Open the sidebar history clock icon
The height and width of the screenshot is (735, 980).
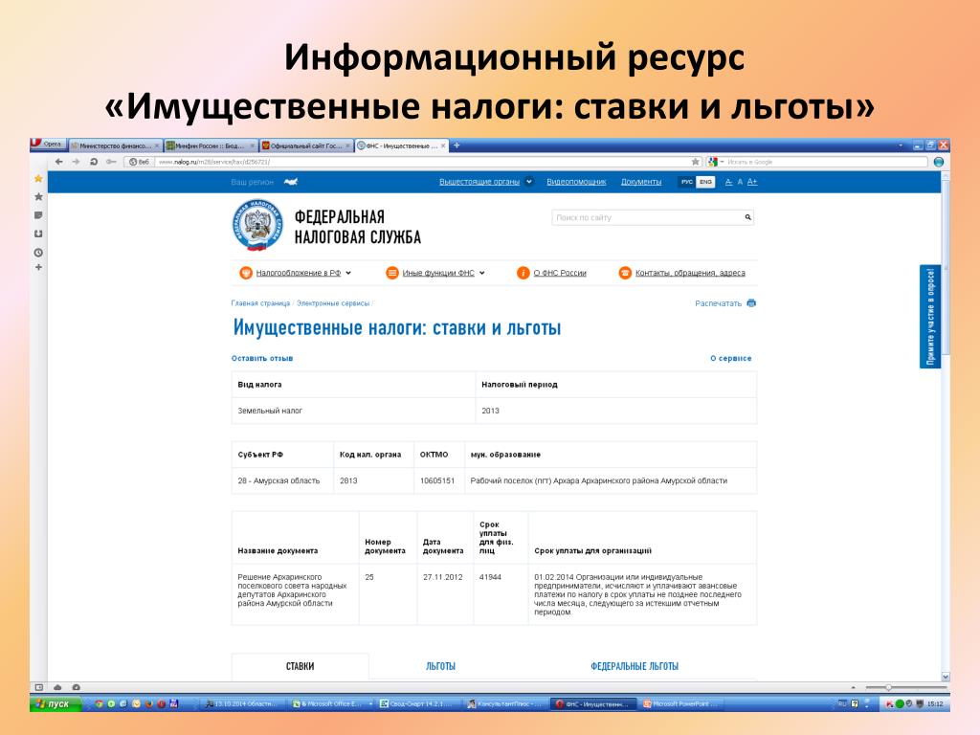tap(38, 253)
